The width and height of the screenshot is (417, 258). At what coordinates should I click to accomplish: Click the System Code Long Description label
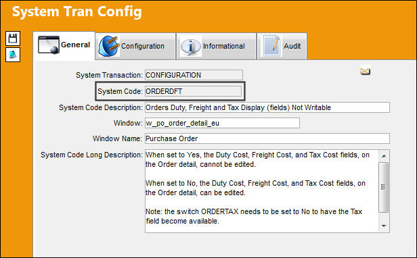[91, 155]
